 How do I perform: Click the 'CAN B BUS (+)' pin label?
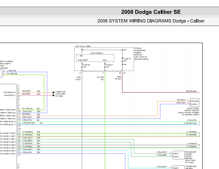[9, 93]
